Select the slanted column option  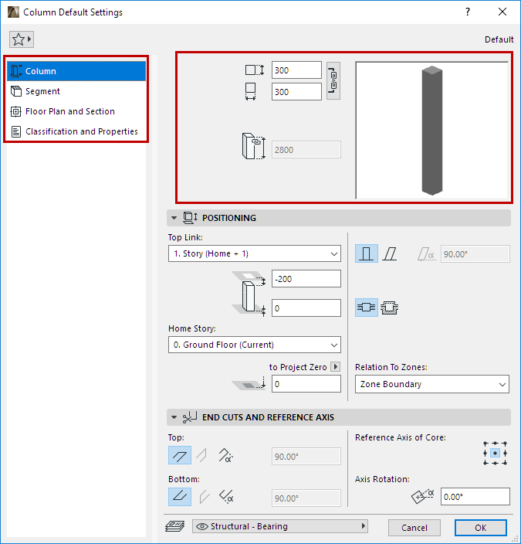click(x=390, y=253)
